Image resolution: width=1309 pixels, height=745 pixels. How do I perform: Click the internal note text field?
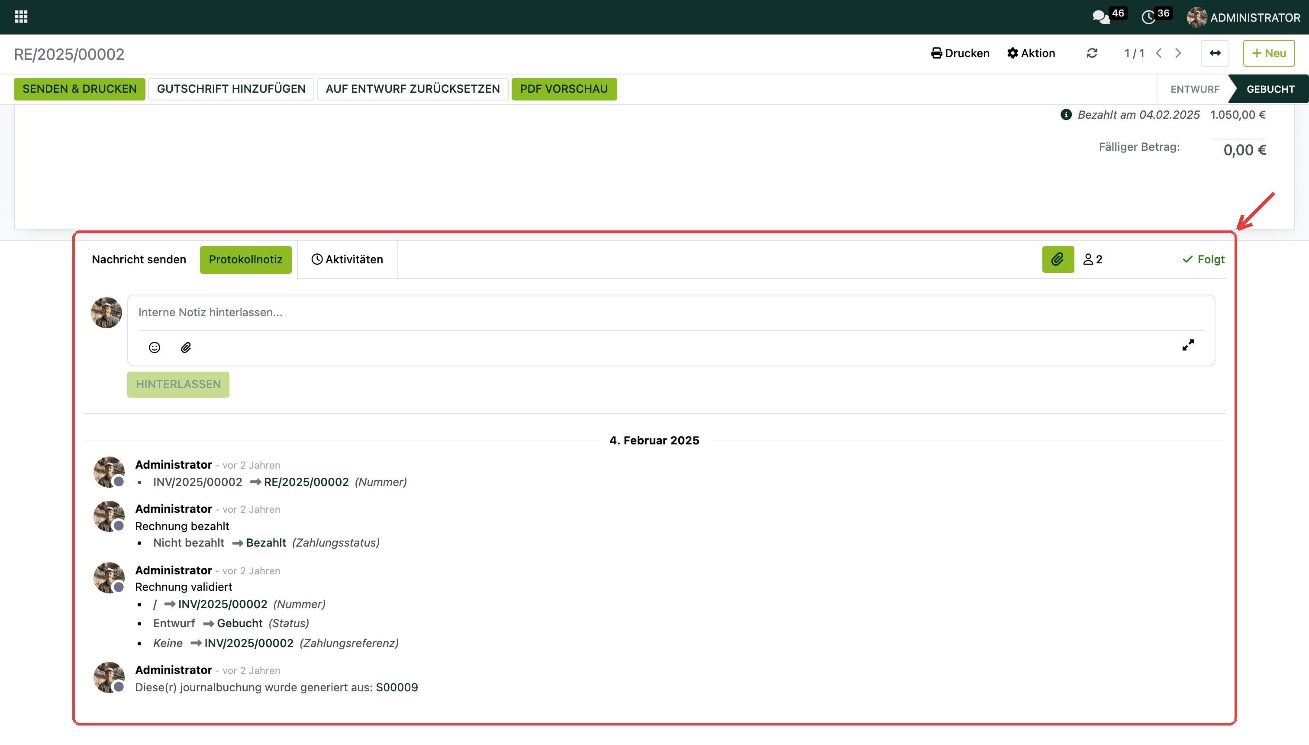pyautogui.click(x=671, y=313)
